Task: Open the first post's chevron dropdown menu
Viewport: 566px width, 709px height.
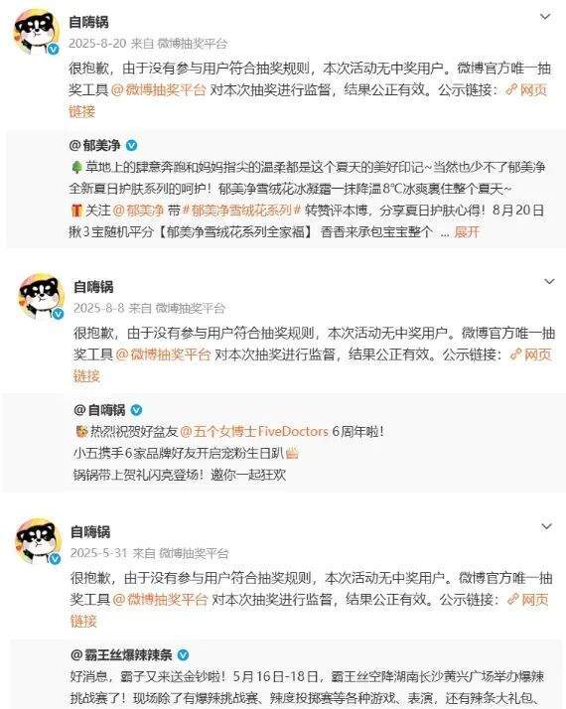Action: tap(545, 17)
